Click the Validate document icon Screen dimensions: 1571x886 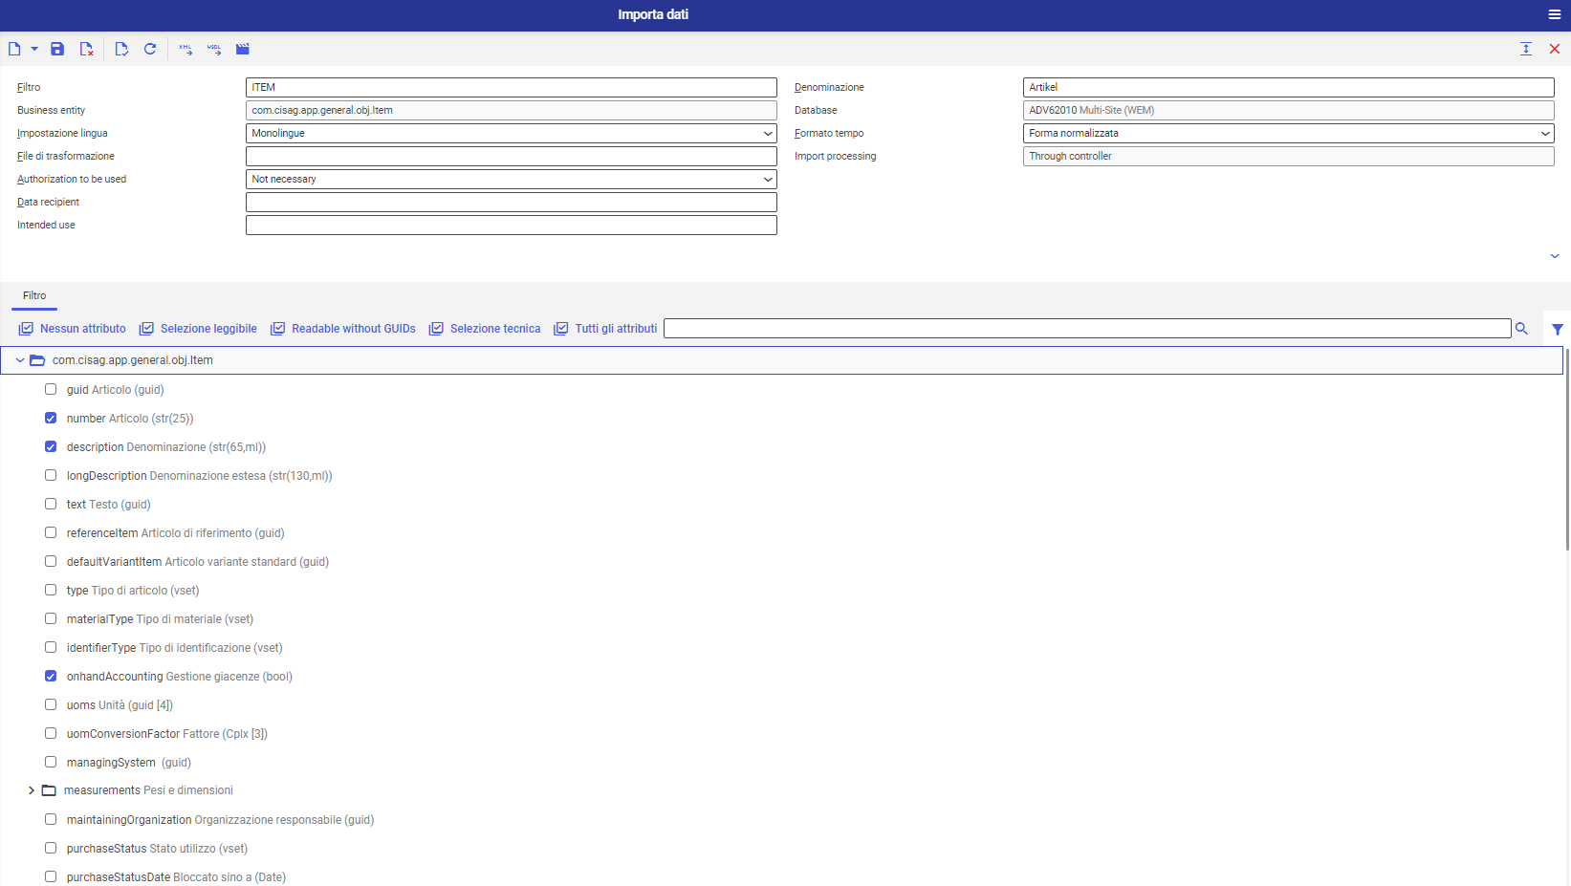click(121, 49)
